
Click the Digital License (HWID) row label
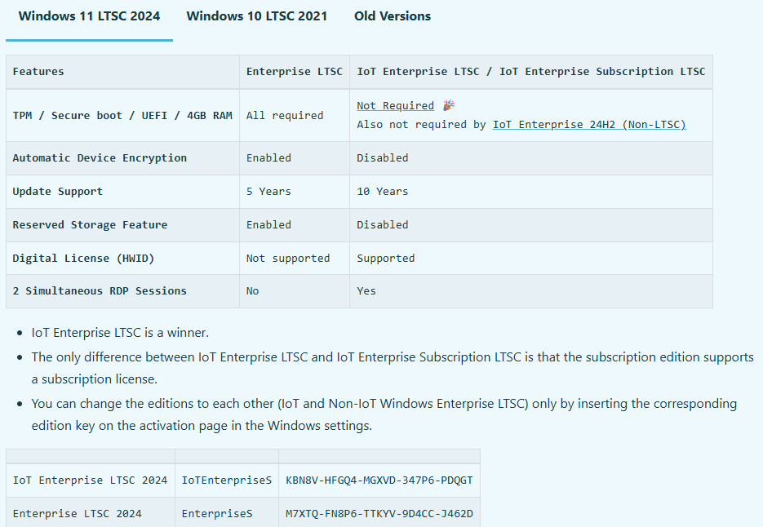coord(84,257)
